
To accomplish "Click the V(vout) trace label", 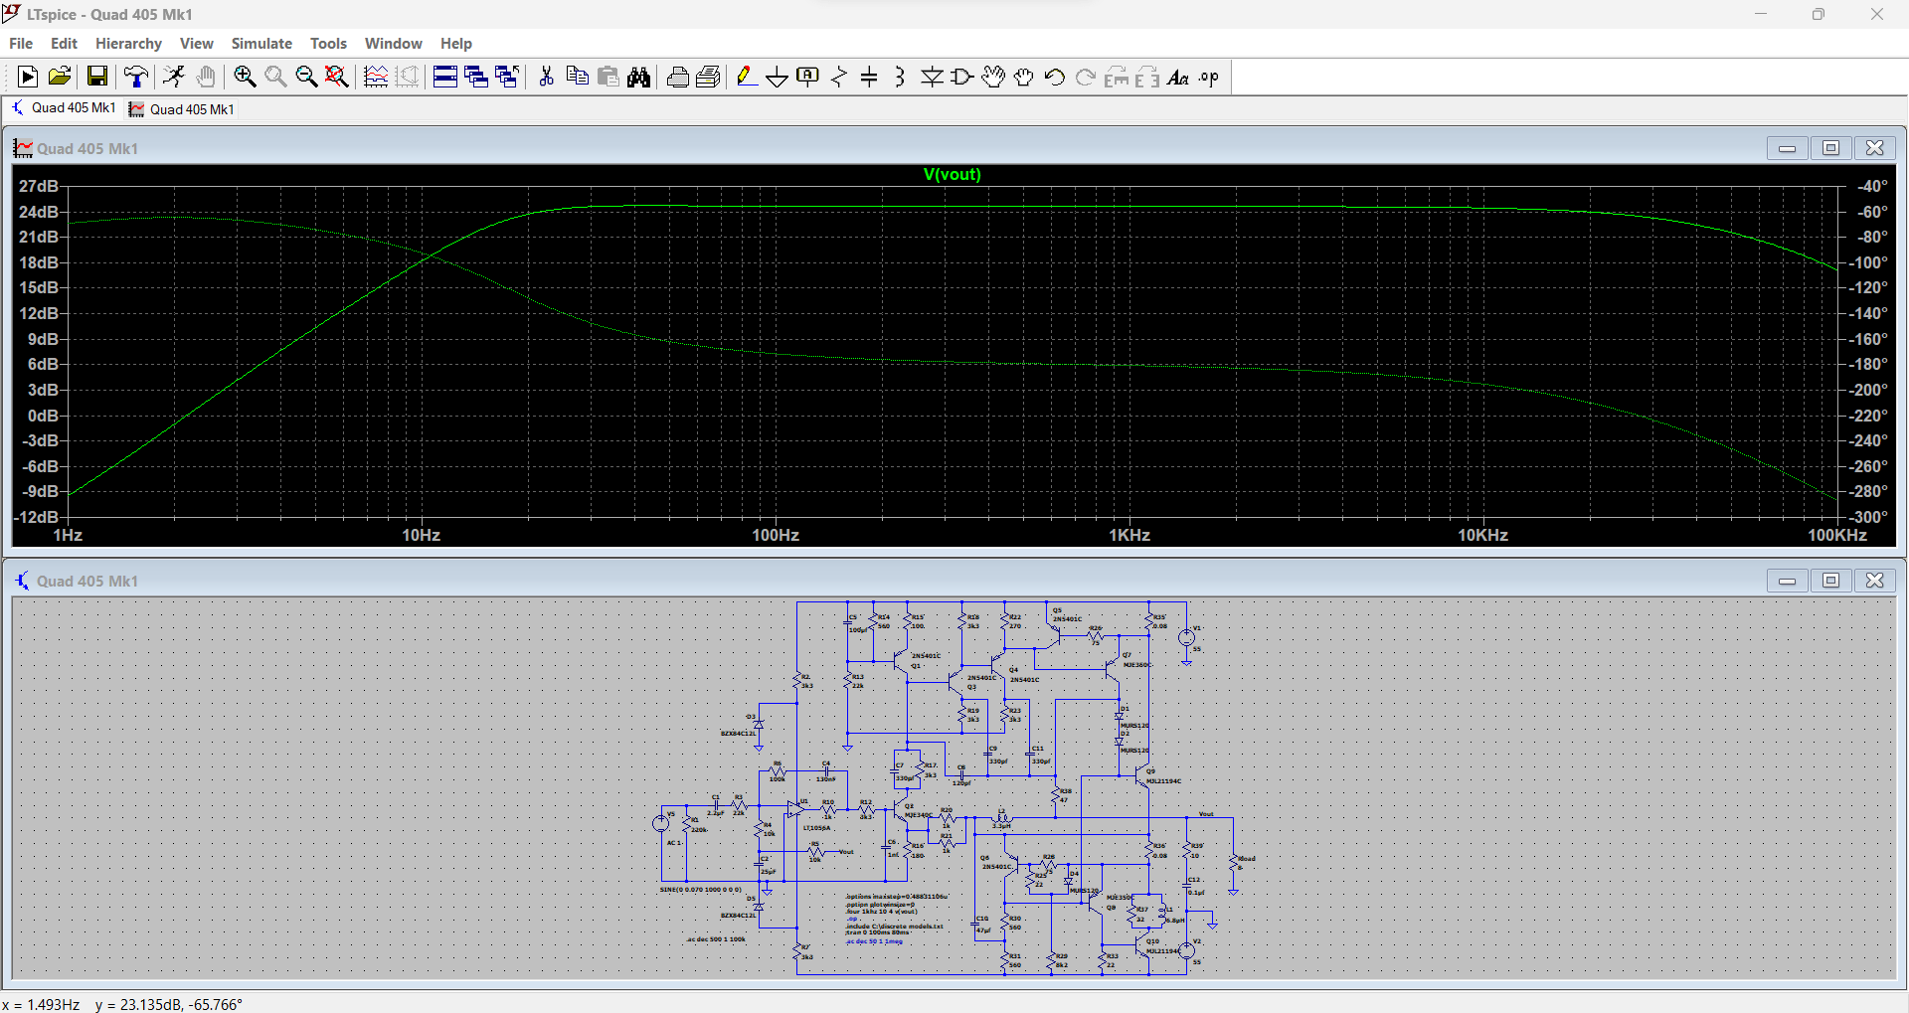I will coord(952,174).
